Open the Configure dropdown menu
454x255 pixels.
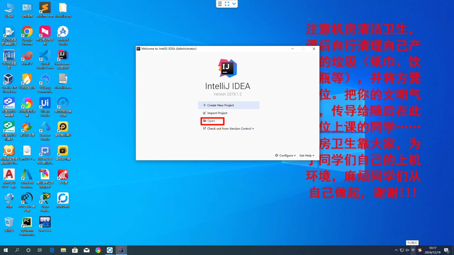[x=285, y=156]
